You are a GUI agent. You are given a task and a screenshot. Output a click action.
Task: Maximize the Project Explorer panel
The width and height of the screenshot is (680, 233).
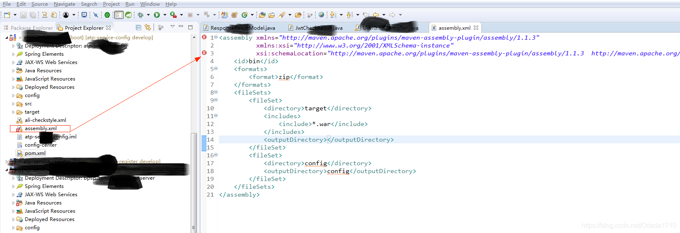pos(190,27)
